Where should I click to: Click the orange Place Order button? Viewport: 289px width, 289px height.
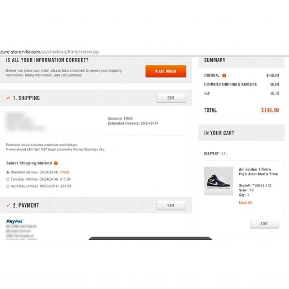point(166,71)
